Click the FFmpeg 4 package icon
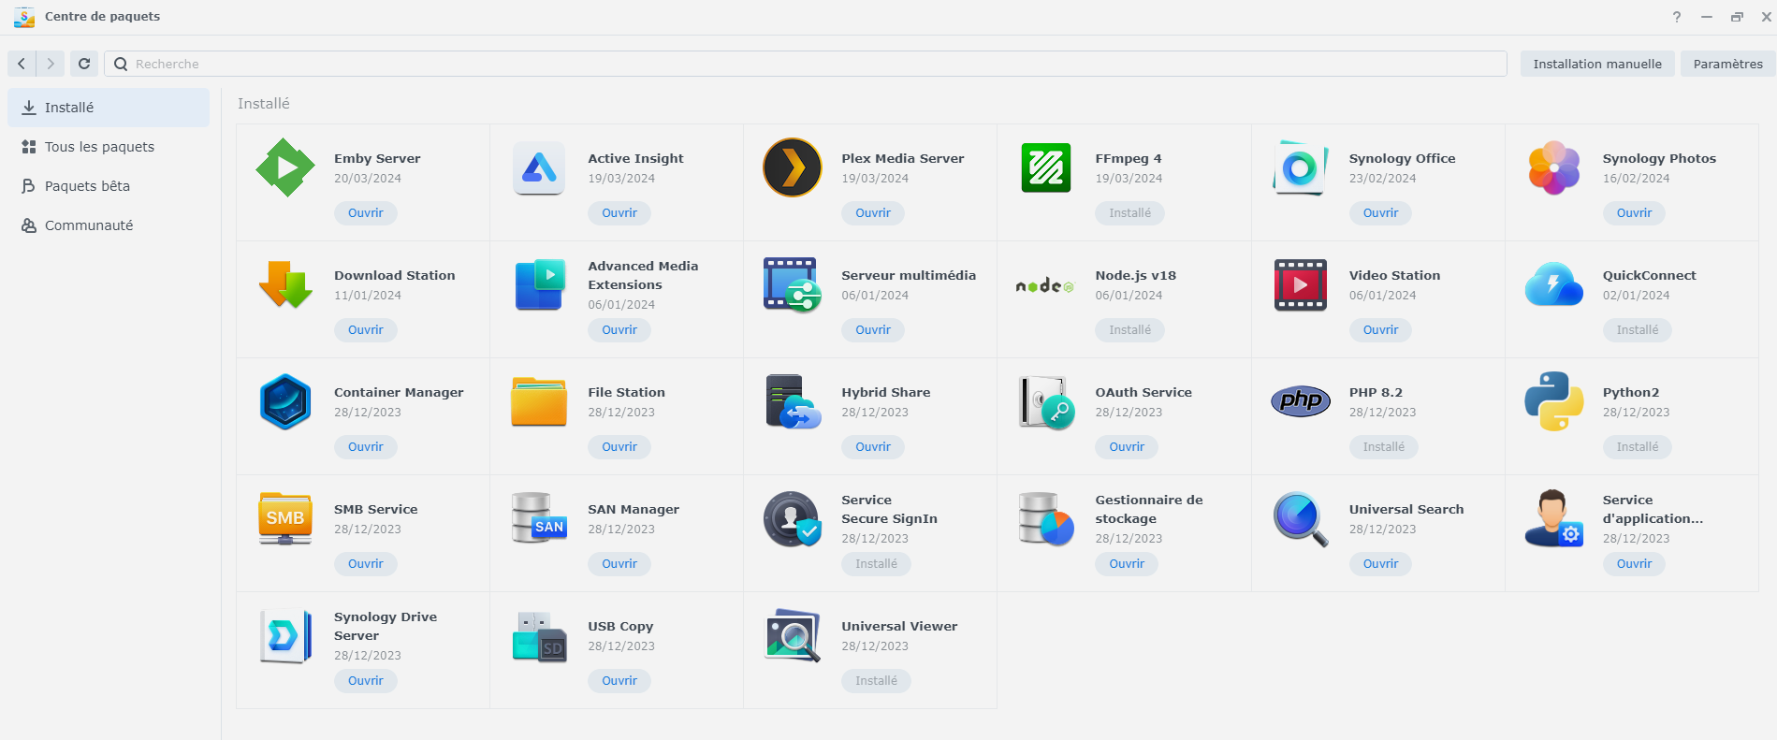The image size is (1777, 740). (x=1046, y=167)
